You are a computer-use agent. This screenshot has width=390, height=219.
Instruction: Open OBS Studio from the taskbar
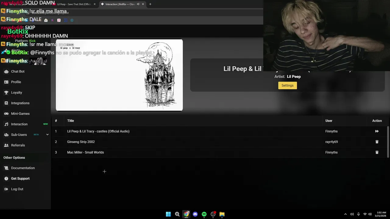tap(213, 214)
